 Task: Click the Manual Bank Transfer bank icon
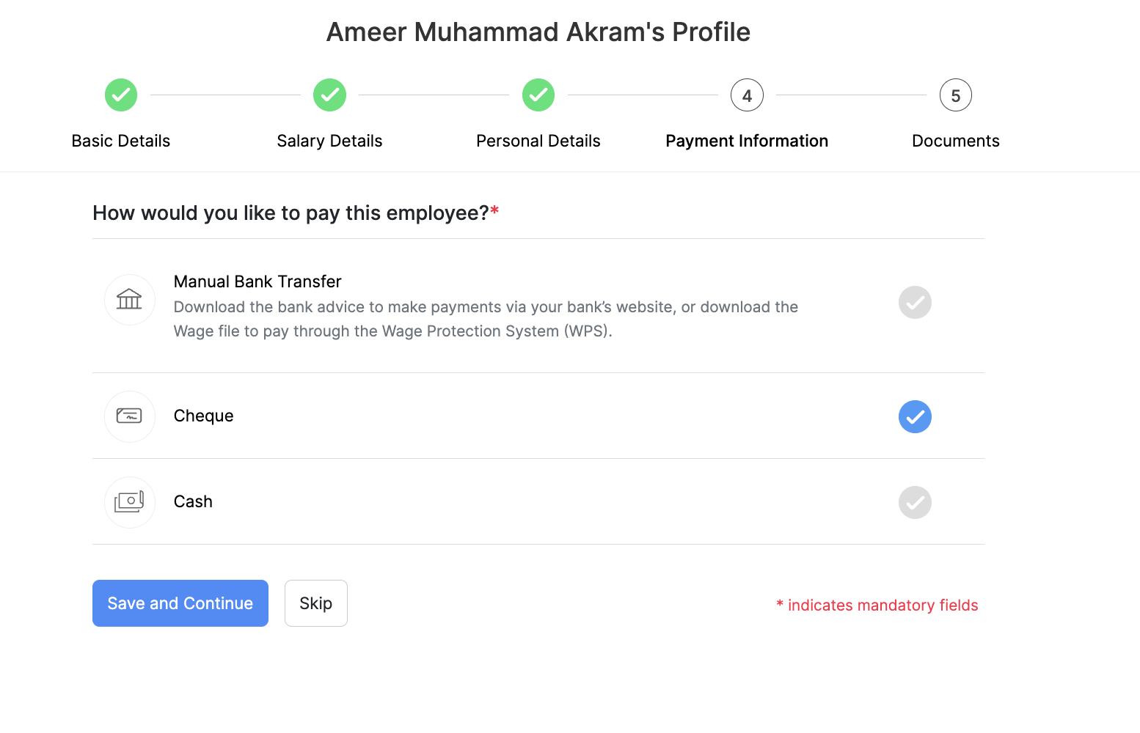130,299
